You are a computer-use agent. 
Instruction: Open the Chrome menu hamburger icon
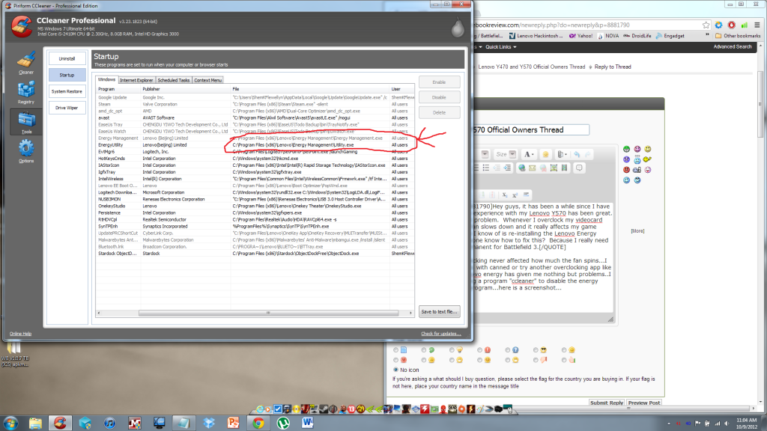point(757,25)
